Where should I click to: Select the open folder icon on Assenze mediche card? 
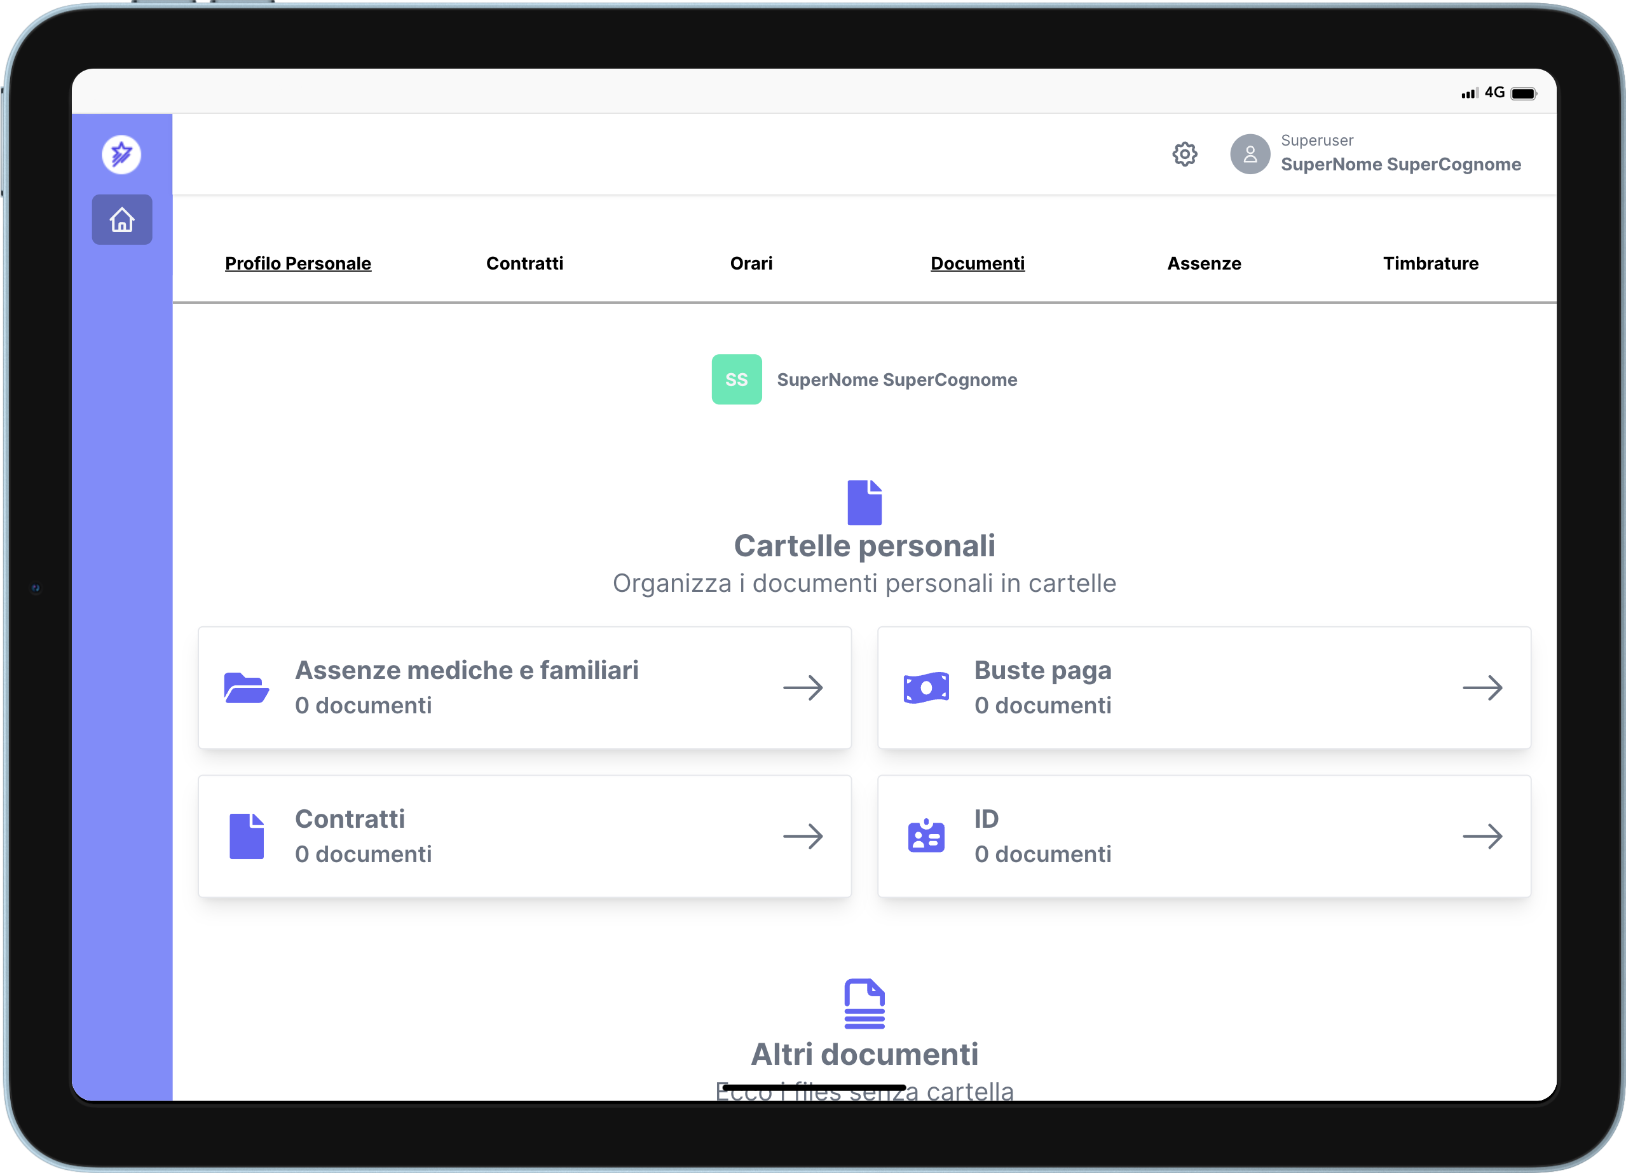(x=247, y=687)
